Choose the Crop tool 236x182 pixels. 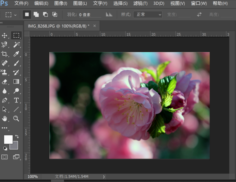click(5, 54)
